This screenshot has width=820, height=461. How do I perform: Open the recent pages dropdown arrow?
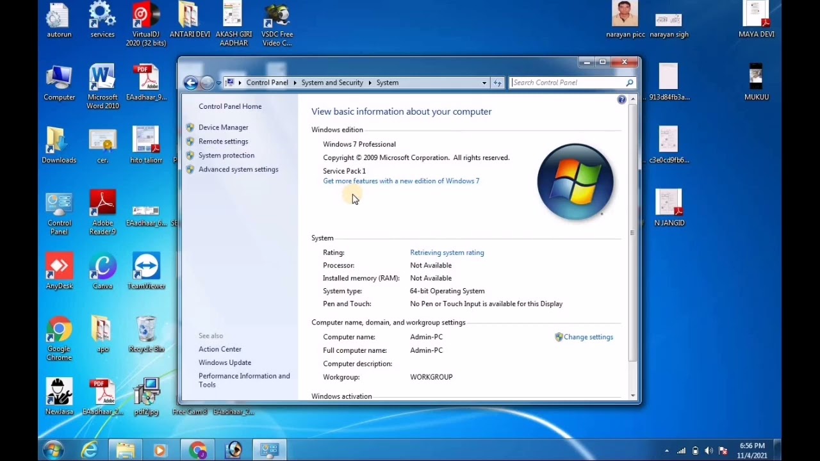pyautogui.click(x=218, y=83)
